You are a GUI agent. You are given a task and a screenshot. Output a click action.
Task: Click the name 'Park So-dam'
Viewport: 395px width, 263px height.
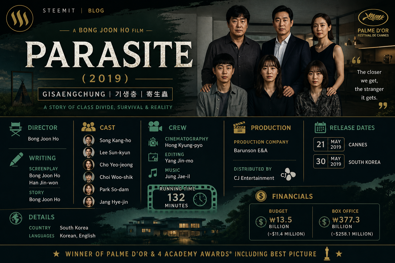(x=114, y=189)
